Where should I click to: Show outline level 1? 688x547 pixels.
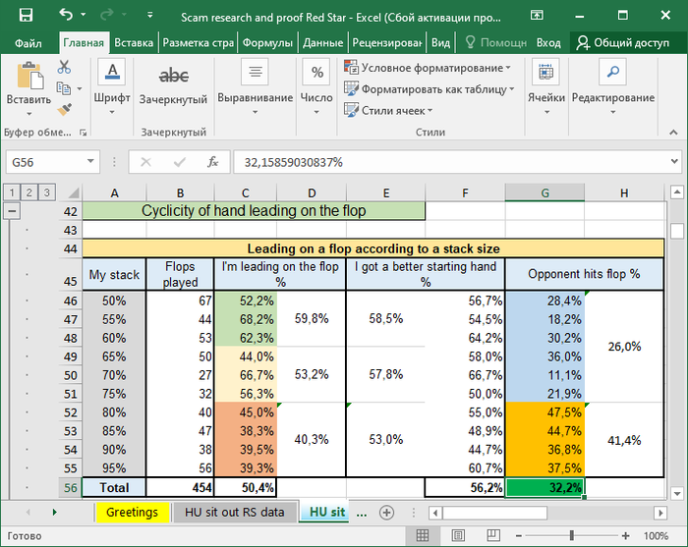[12, 191]
